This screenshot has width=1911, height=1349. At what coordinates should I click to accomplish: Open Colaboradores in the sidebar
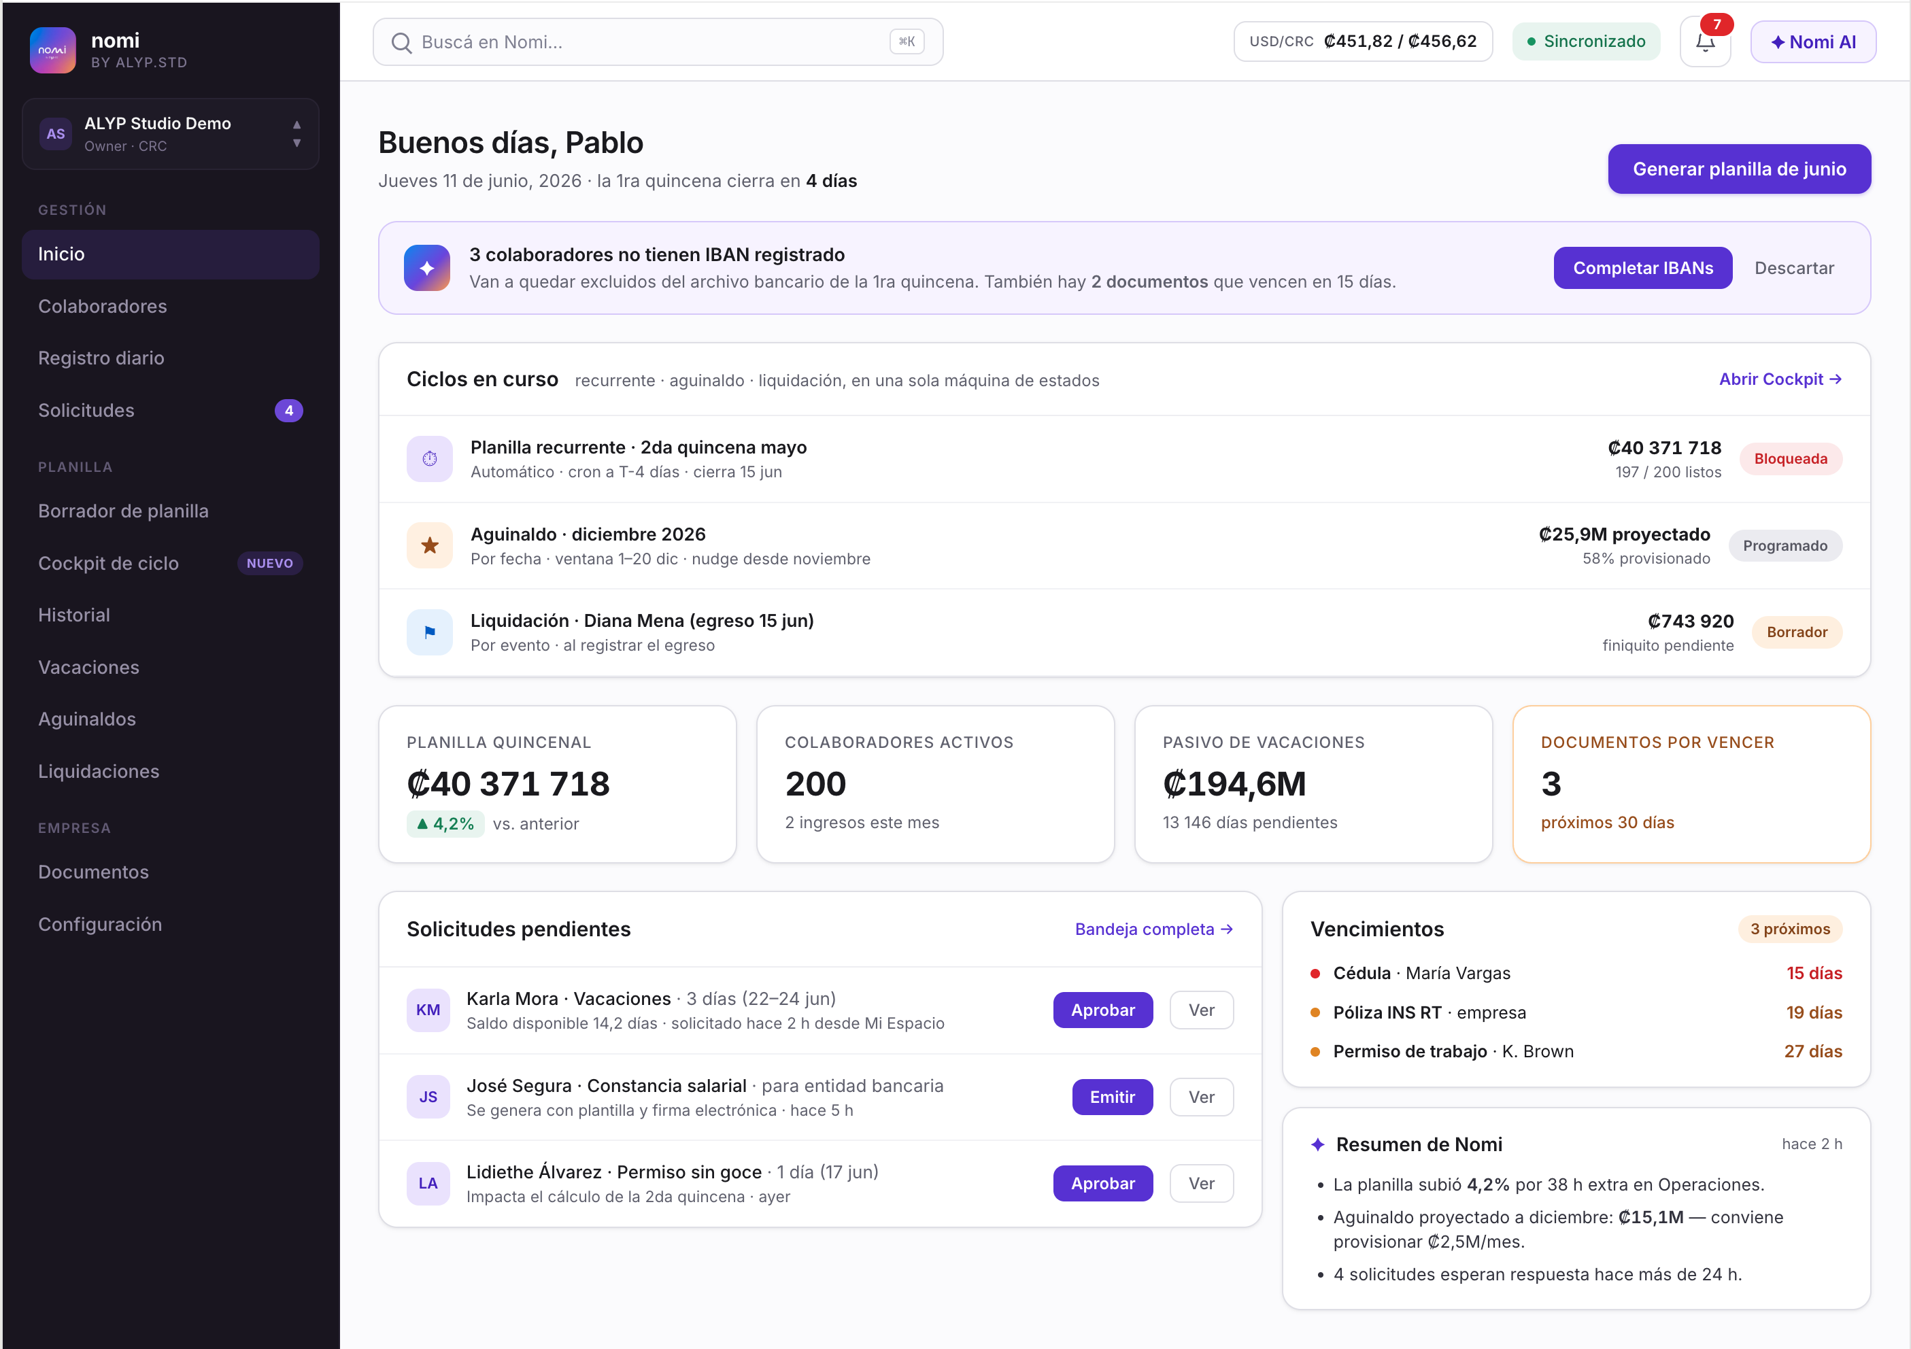(171, 306)
